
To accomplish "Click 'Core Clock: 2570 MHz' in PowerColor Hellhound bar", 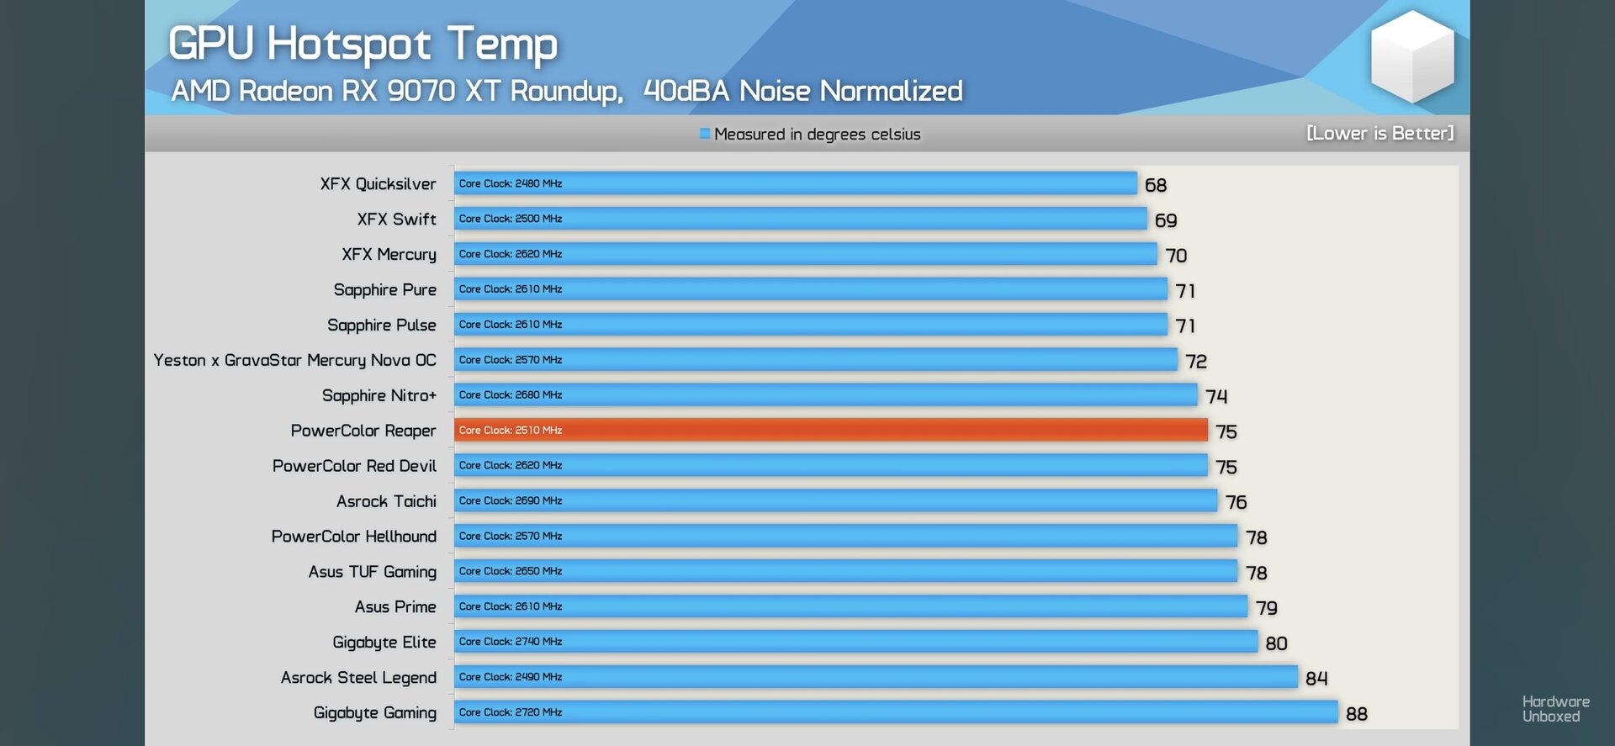I will [x=511, y=536].
